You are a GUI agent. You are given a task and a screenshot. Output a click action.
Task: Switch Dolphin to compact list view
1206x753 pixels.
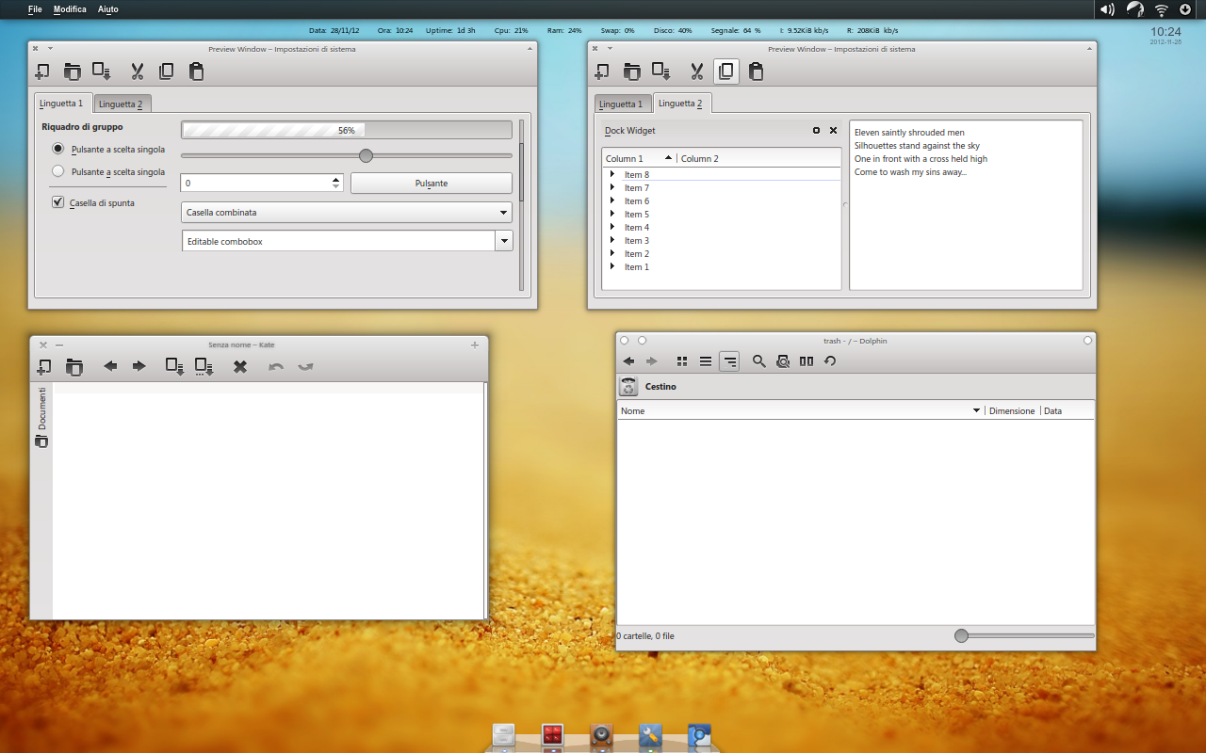705,360
